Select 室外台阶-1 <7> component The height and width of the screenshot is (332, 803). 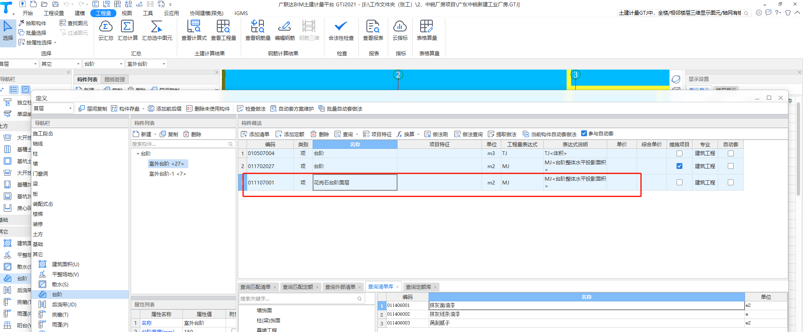[167, 174]
